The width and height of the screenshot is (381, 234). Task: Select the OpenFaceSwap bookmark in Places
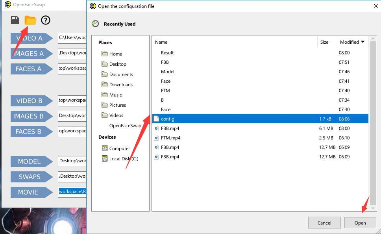point(125,126)
